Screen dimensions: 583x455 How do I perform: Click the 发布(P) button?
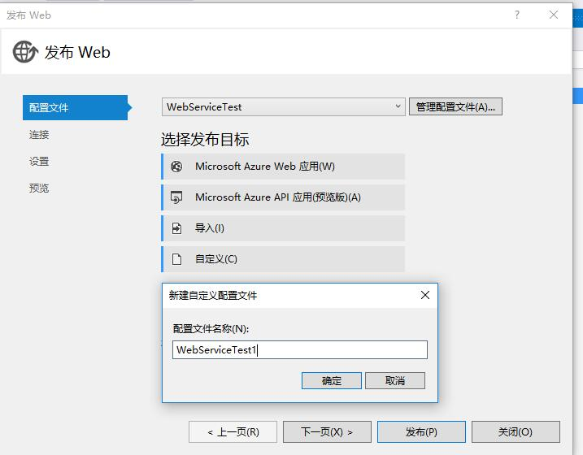[421, 432]
